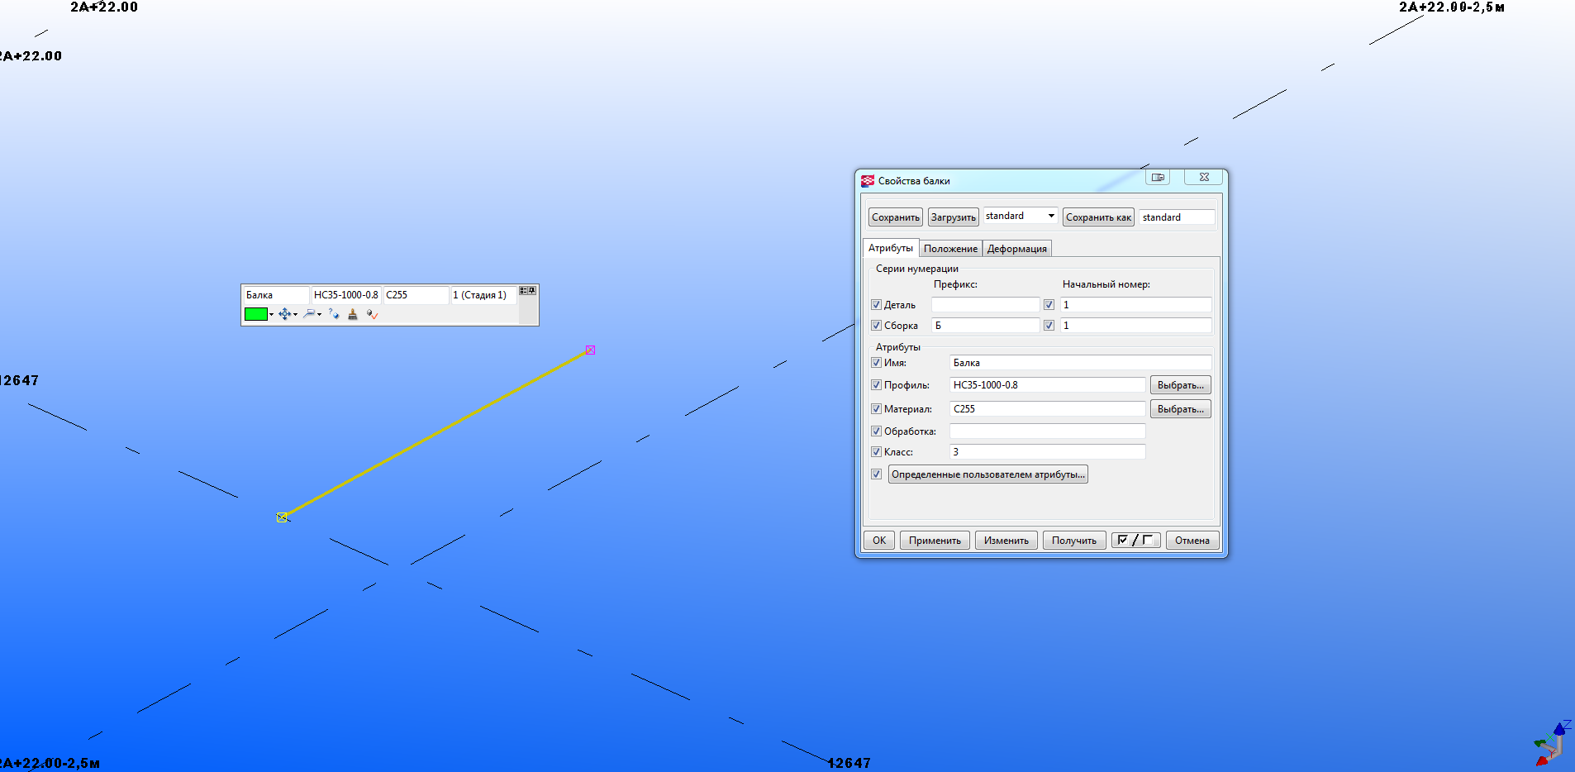Click the Загрузить button
Viewport: 1575px width, 772px height.
point(954,217)
